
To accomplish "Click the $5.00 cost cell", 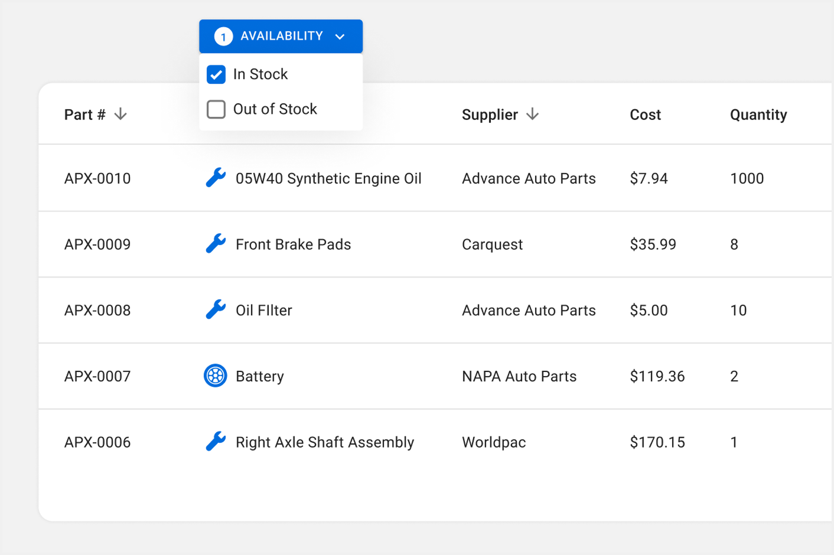I will click(649, 311).
